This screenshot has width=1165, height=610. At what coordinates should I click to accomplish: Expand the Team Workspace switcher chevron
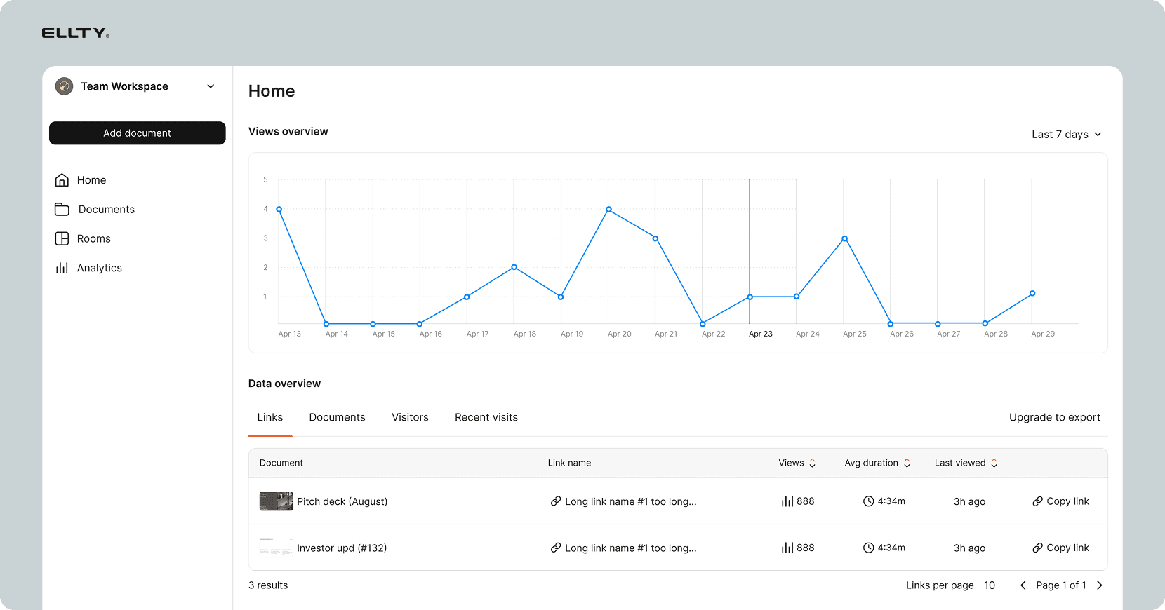(x=211, y=86)
